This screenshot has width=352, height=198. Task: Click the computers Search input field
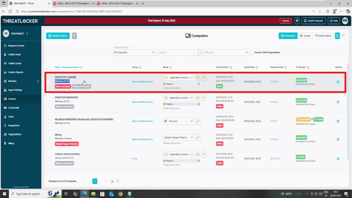click(178, 53)
